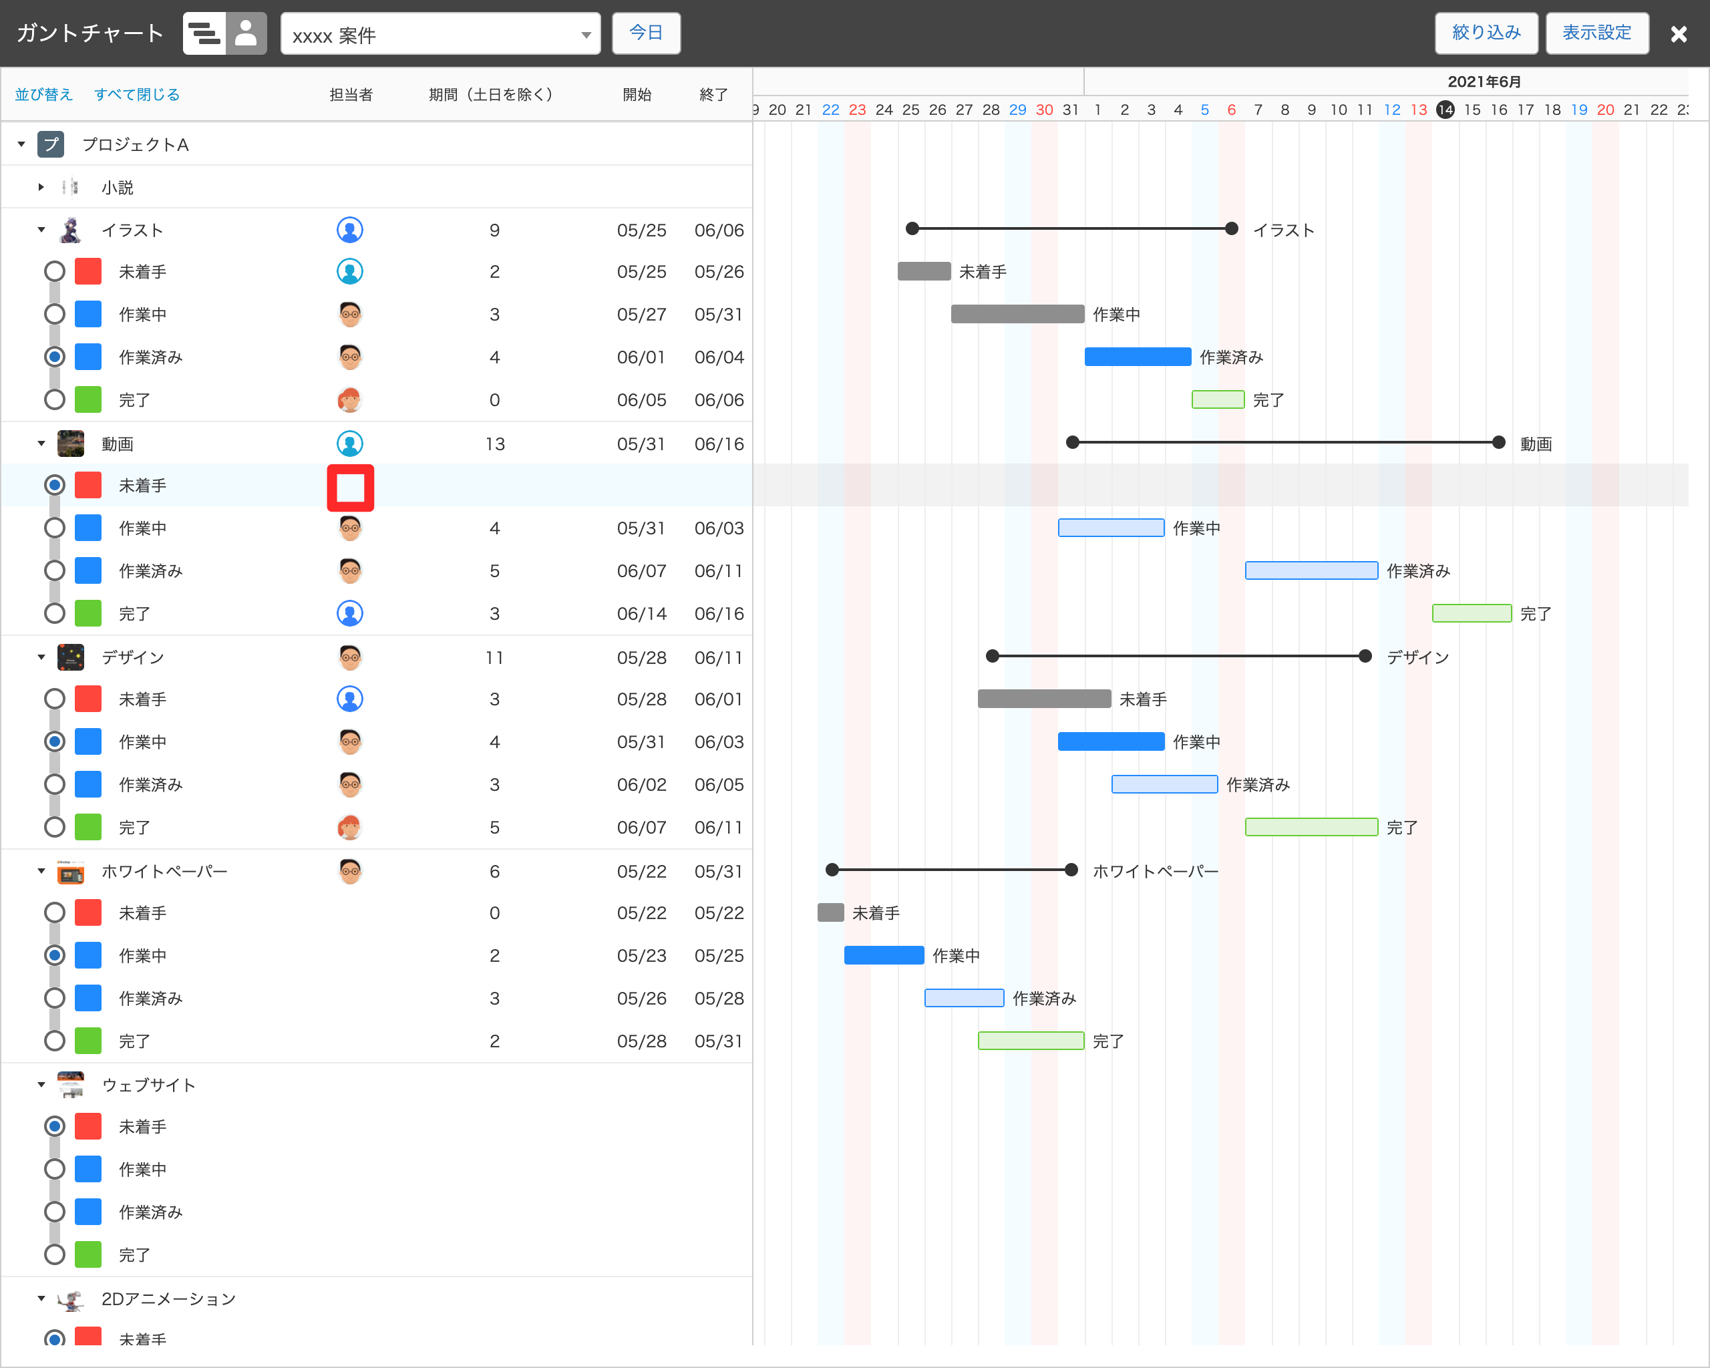
Task: Collapse the 動画 group
Action: coord(41,444)
